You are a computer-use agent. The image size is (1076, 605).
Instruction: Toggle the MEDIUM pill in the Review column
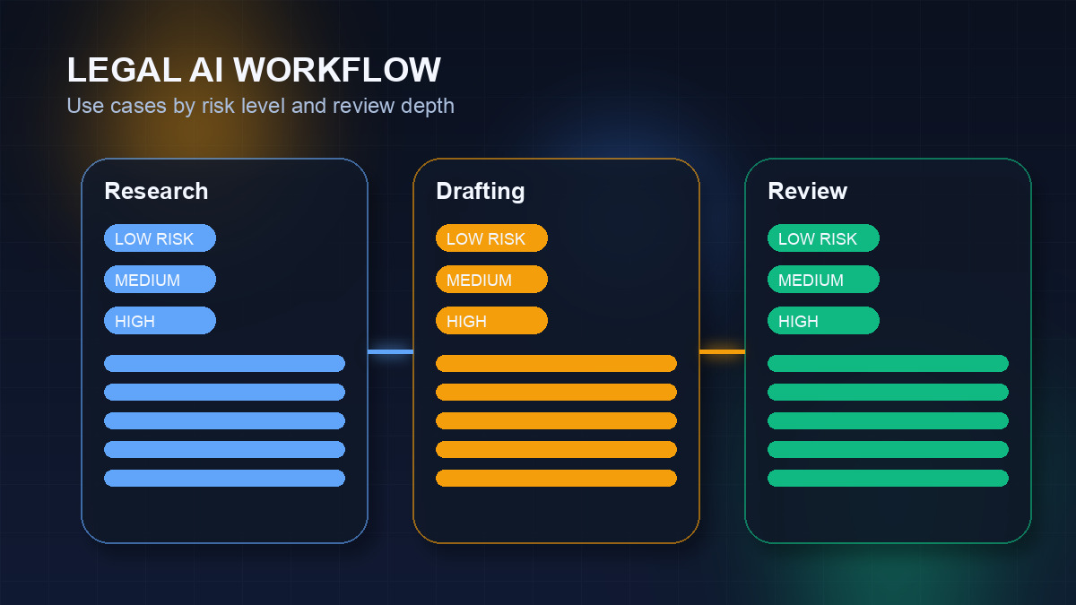823,279
